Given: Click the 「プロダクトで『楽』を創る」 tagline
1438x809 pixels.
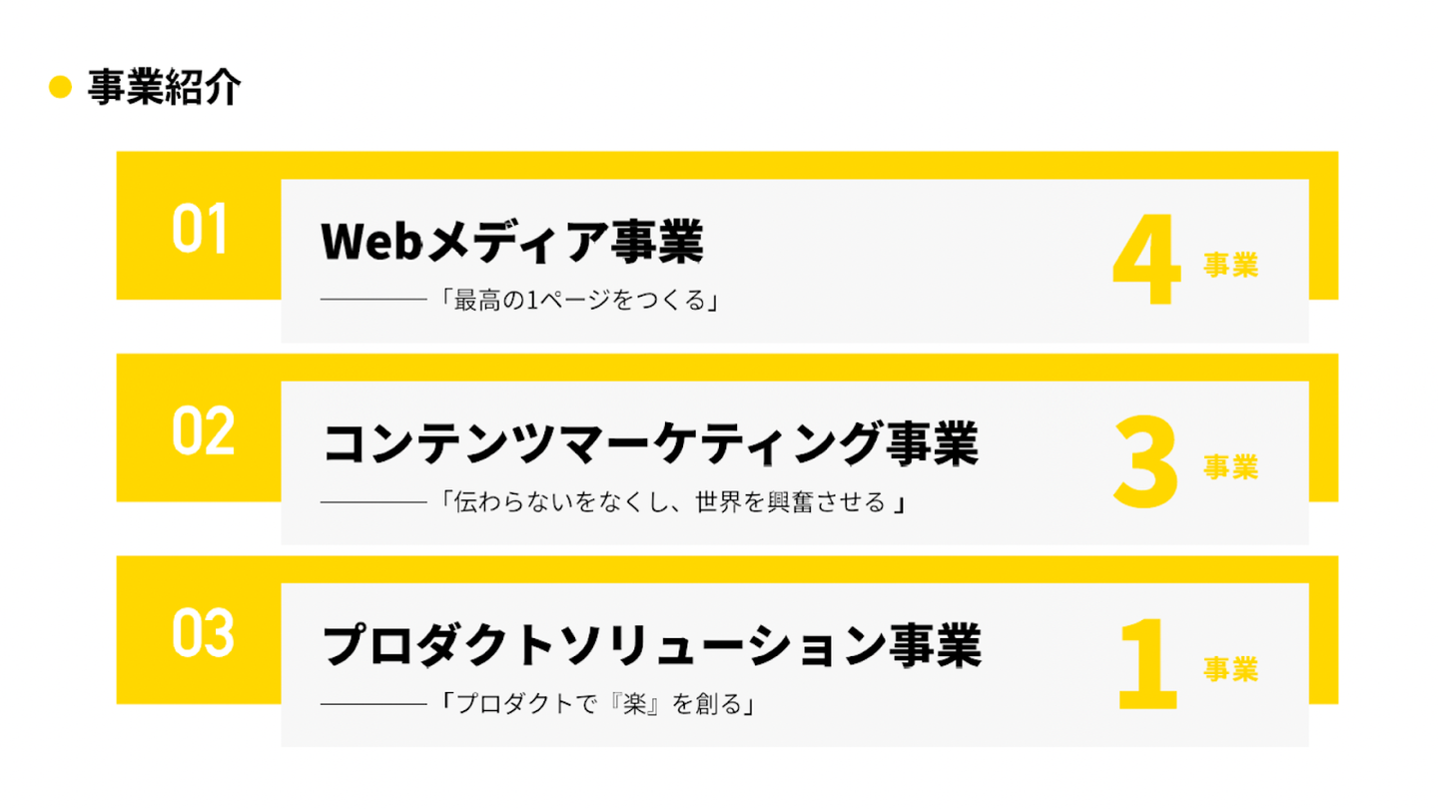Looking at the screenshot, I should click(x=595, y=704).
